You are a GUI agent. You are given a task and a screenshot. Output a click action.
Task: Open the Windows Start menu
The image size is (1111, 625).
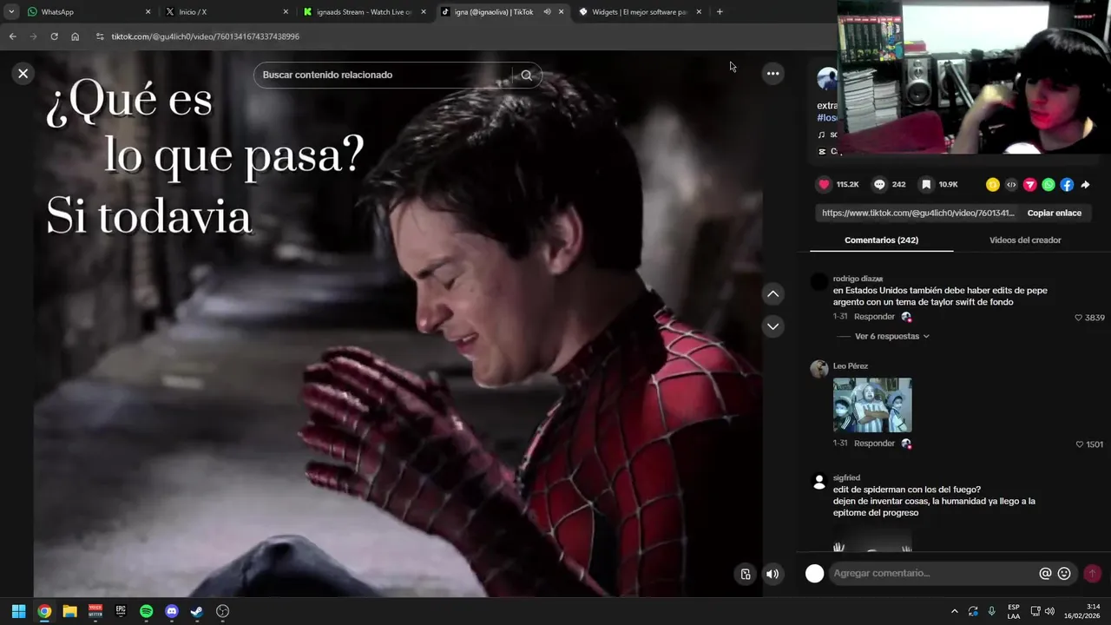click(18, 611)
